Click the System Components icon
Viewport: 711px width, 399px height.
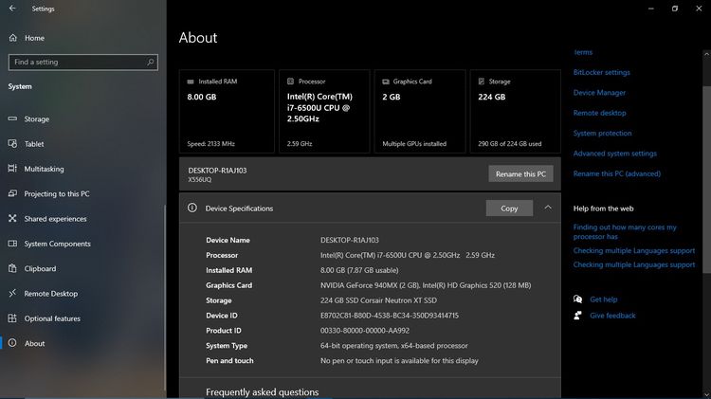pyautogui.click(x=12, y=243)
